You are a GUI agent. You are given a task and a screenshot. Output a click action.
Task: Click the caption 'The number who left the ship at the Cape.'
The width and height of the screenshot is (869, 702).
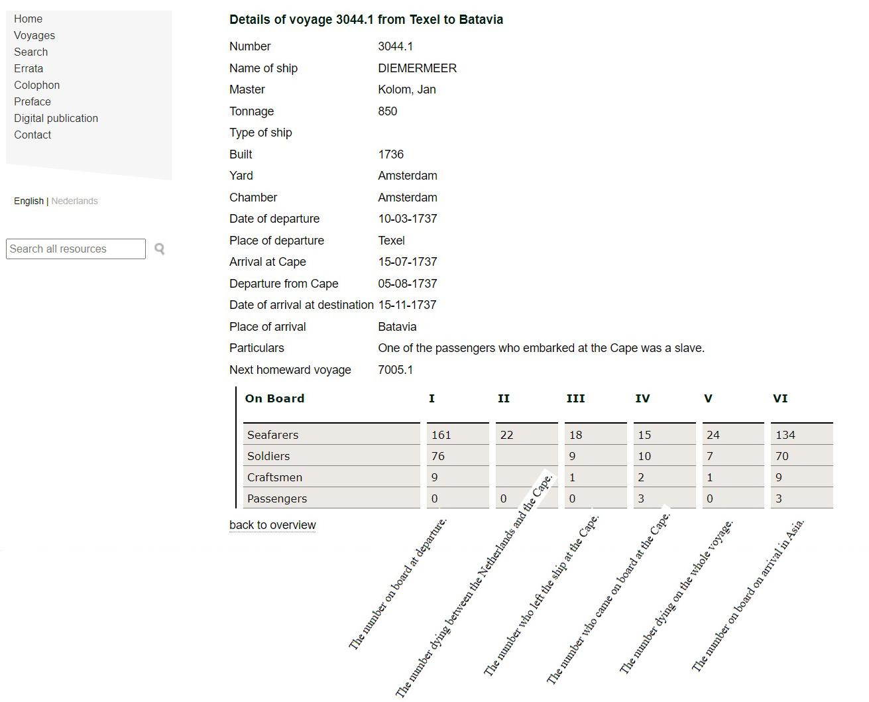click(x=541, y=595)
